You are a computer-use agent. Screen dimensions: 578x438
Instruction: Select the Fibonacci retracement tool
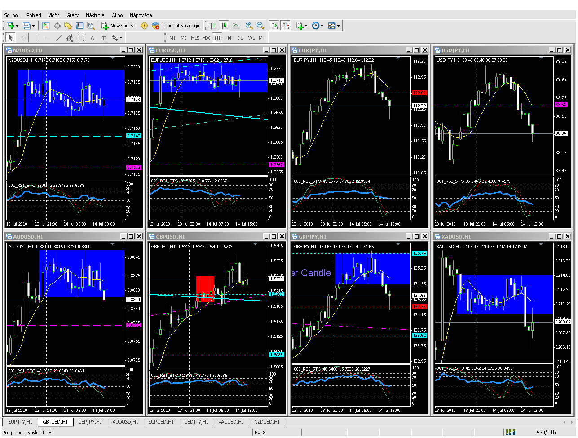(81, 38)
